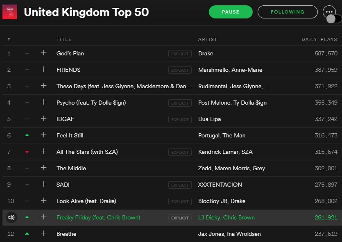Open Drake's artist page from God's Plan

206,53
